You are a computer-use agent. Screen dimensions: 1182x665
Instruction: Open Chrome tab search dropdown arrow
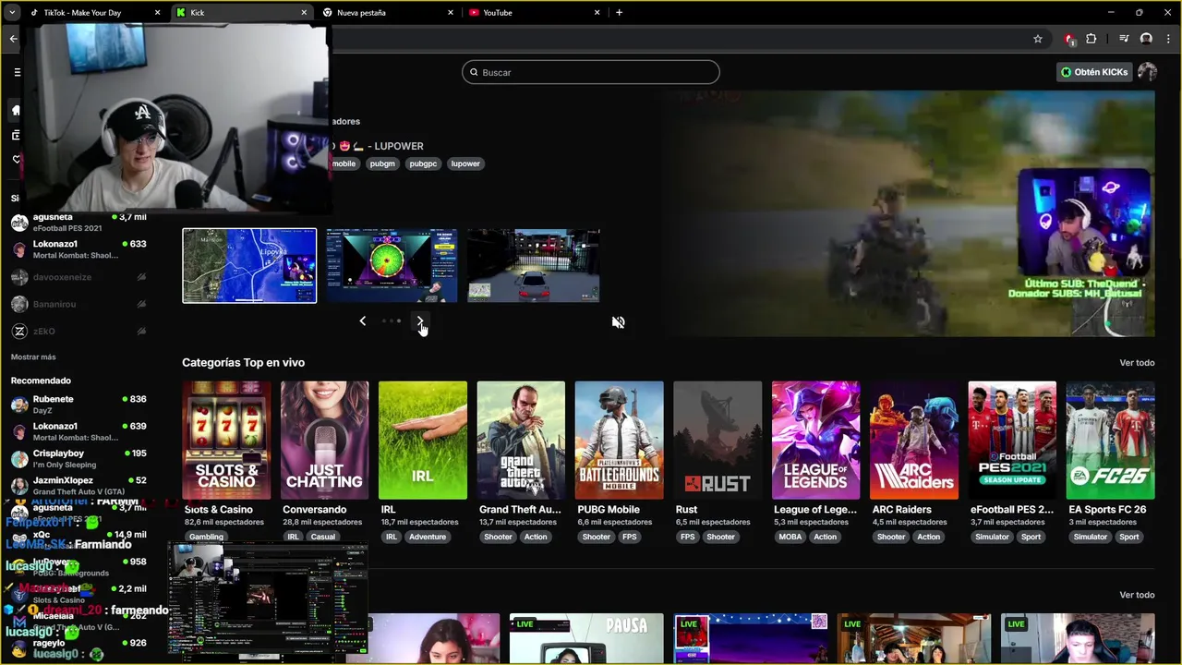(x=12, y=13)
